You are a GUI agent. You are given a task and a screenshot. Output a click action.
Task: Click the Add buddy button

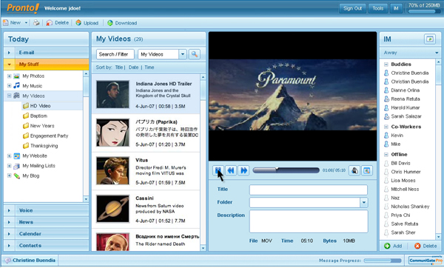click(393, 246)
